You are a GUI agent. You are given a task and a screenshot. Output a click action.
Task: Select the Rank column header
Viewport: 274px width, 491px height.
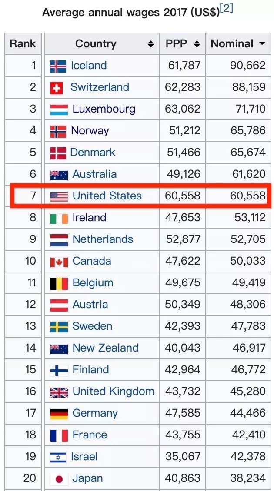click(23, 44)
